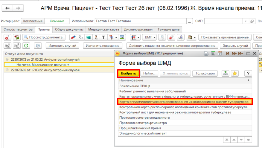Click the bold T text icon

[x=103, y=37]
